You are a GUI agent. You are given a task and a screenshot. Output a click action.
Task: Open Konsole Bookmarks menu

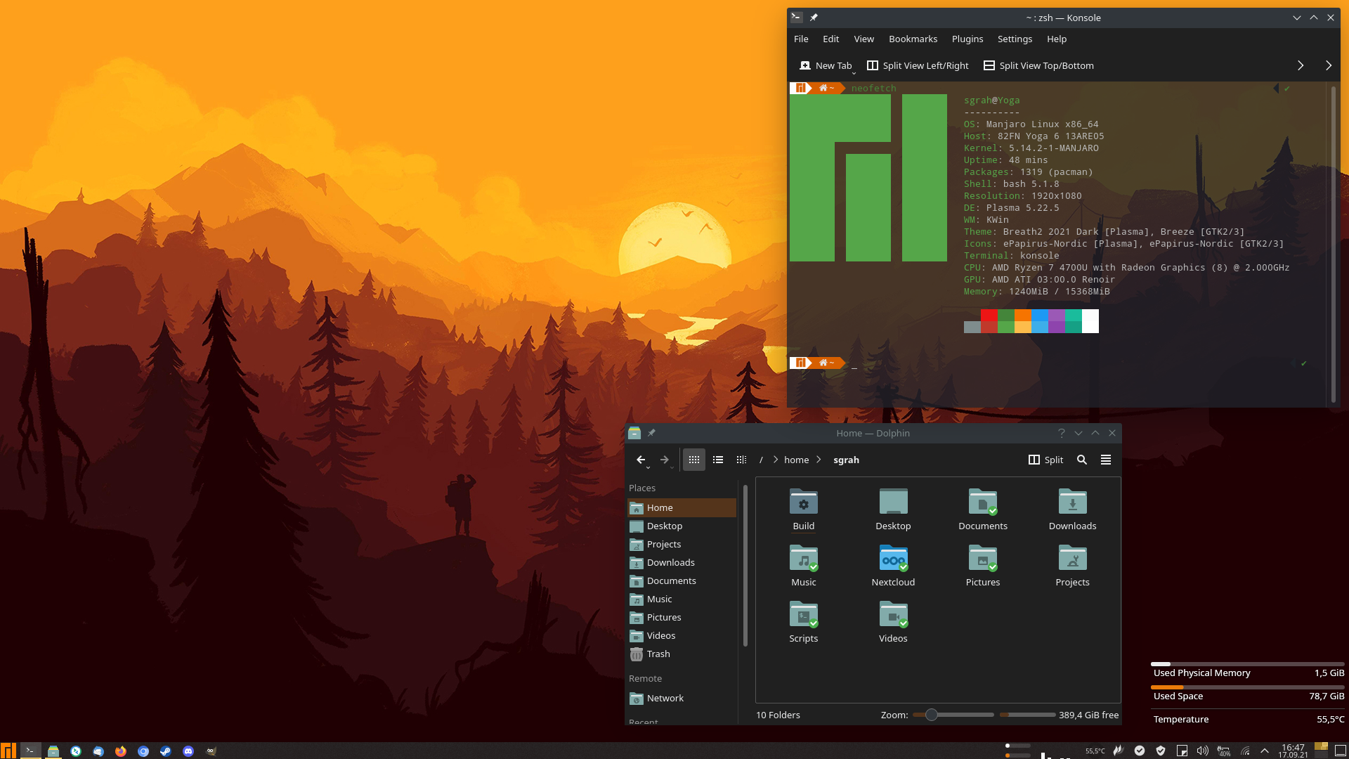913,39
